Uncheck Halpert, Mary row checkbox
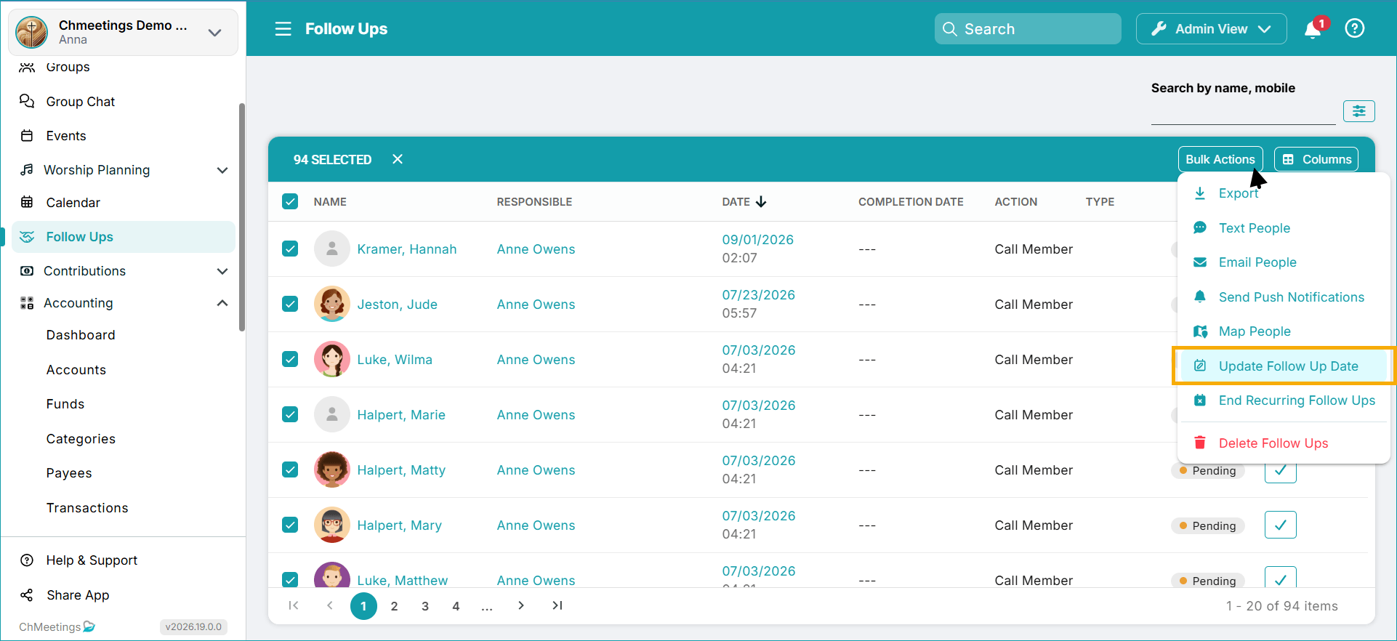Viewport: 1397px width, 641px height. click(x=290, y=525)
